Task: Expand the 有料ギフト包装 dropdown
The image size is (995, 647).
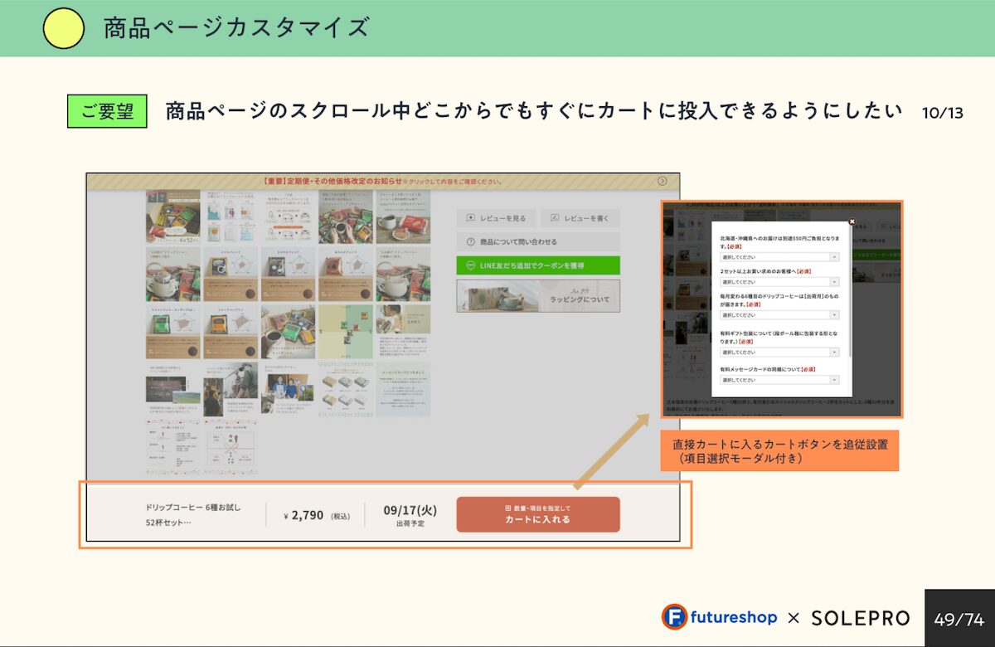Action: [779, 352]
